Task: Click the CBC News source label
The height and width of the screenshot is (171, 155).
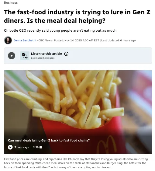Action: pos(45,40)
